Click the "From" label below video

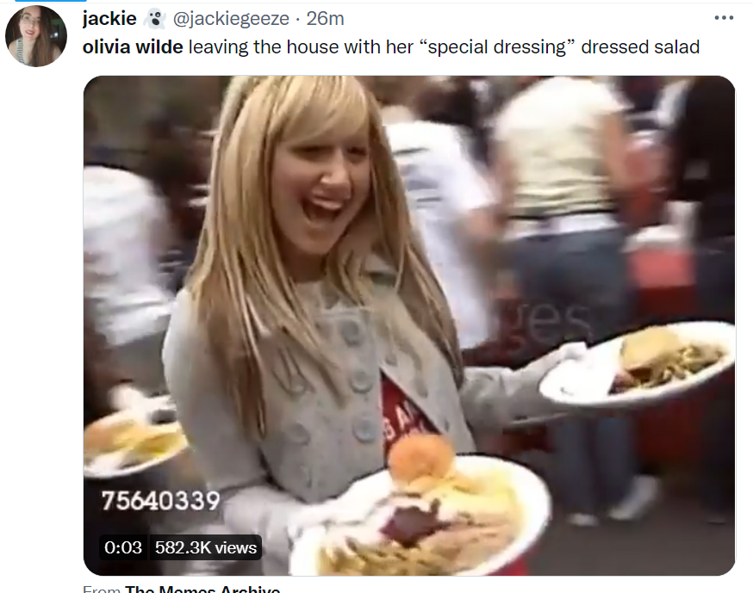click(x=102, y=589)
